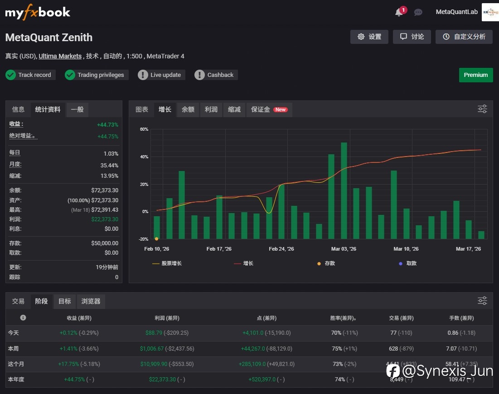499x394 pixels.
Task: Select the 保证金 New tab
Action: point(269,109)
